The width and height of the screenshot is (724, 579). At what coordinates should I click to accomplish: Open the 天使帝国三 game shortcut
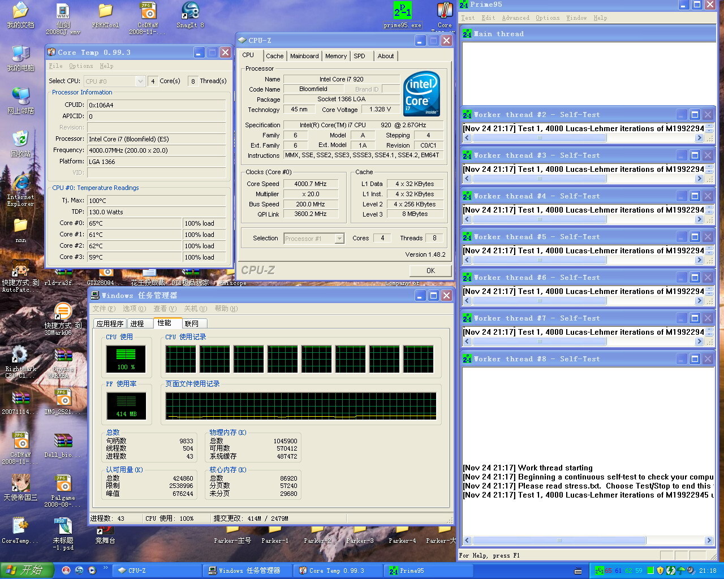[x=20, y=483]
